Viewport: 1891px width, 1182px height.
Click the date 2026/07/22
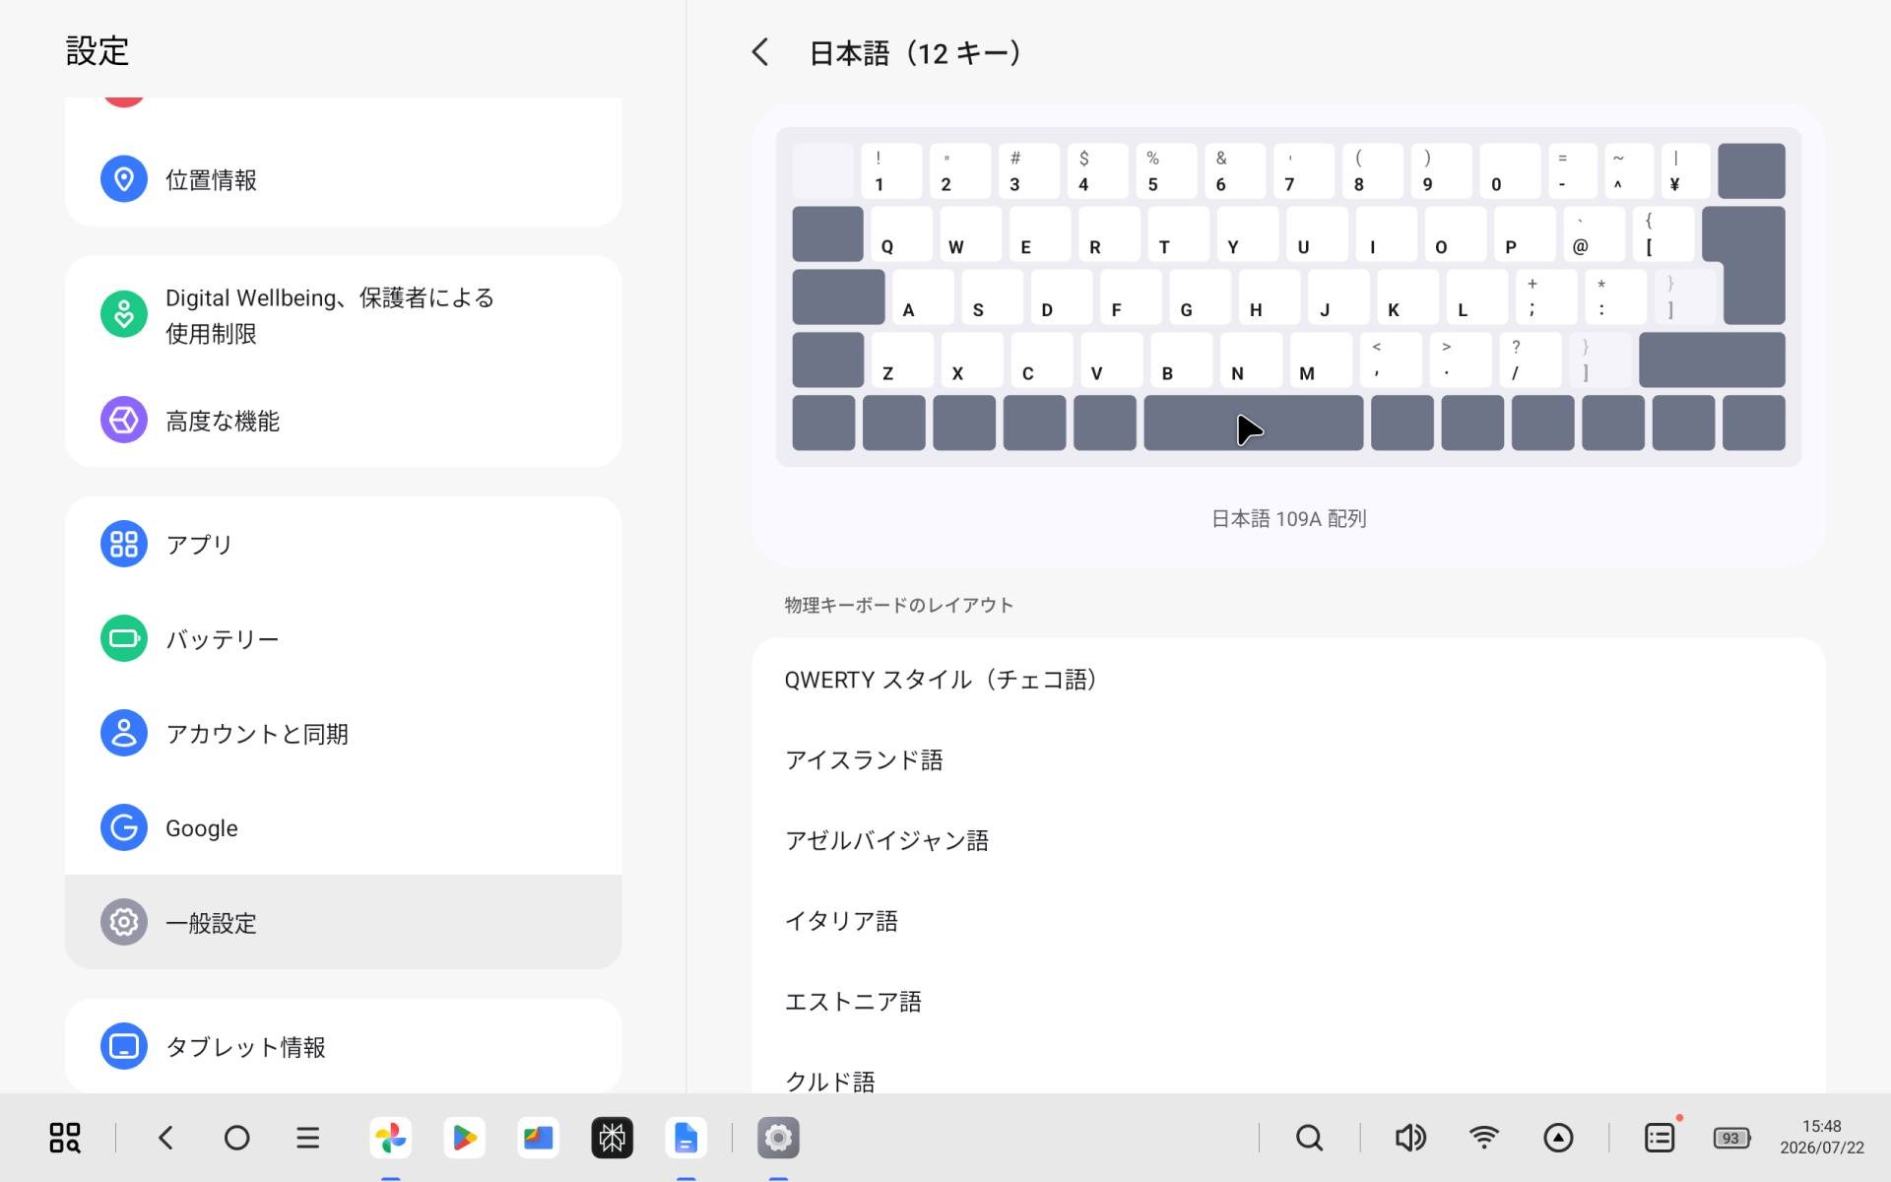1821,1149
